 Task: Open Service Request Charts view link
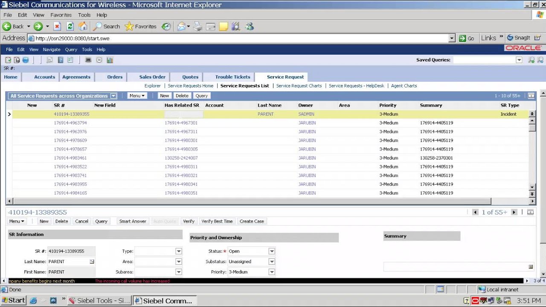pos(299,86)
